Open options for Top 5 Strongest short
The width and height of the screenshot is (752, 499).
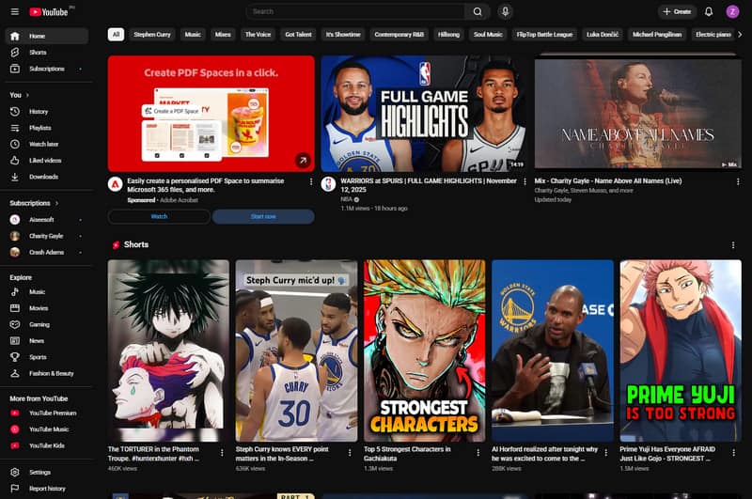[478, 453]
